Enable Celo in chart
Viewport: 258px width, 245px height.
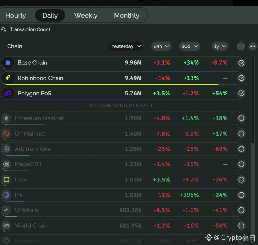click(x=241, y=179)
